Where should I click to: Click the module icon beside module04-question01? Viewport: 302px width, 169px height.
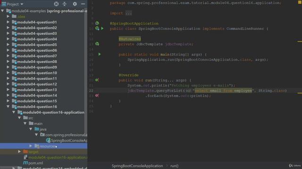(x=14, y=22)
